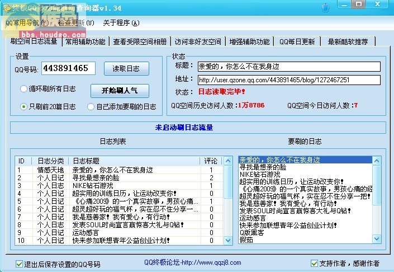Select row 3 NIKE钻石游戏 in 日志列表
394x272 pixels.
[x=120, y=185]
